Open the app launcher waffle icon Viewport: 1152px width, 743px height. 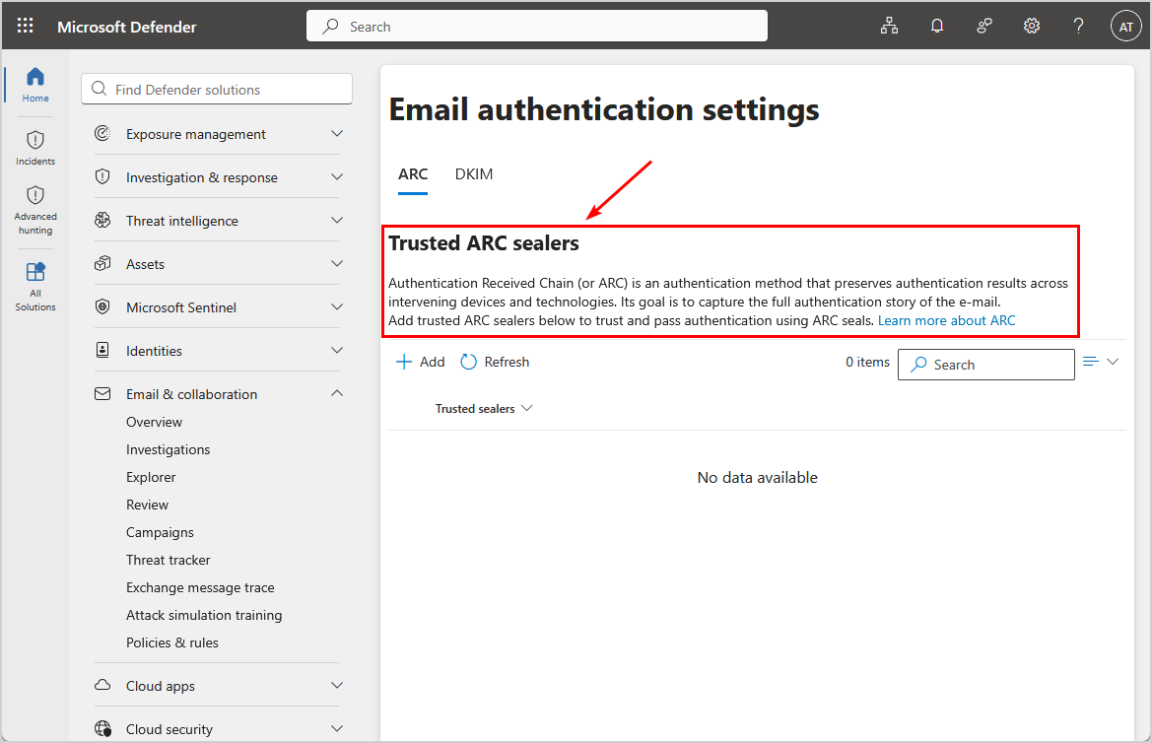click(x=25, y=26)
